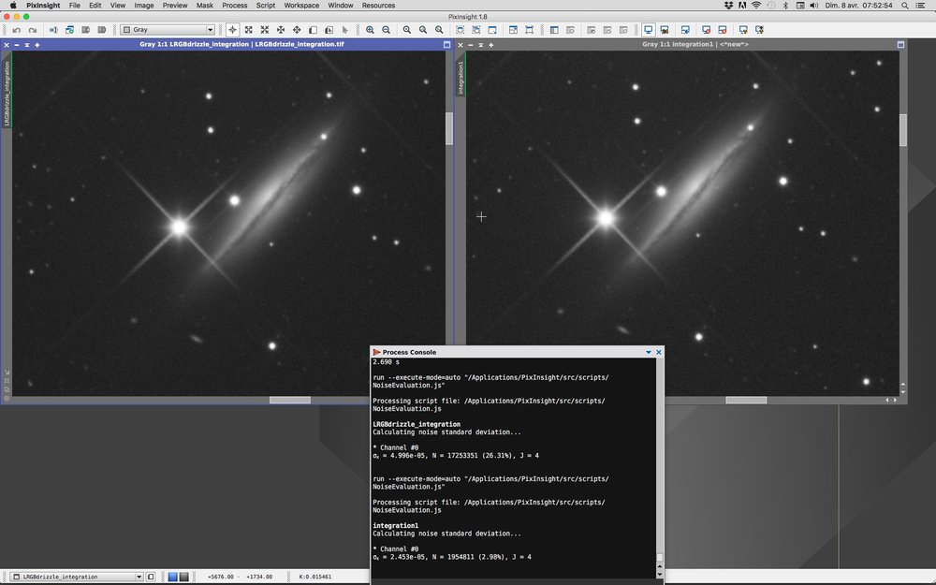This screenshot has width=936, height=585.
Task: Maximize the LRGBdrizzle_integration image window
Action: pyautogui.click(x=446, y=45)
